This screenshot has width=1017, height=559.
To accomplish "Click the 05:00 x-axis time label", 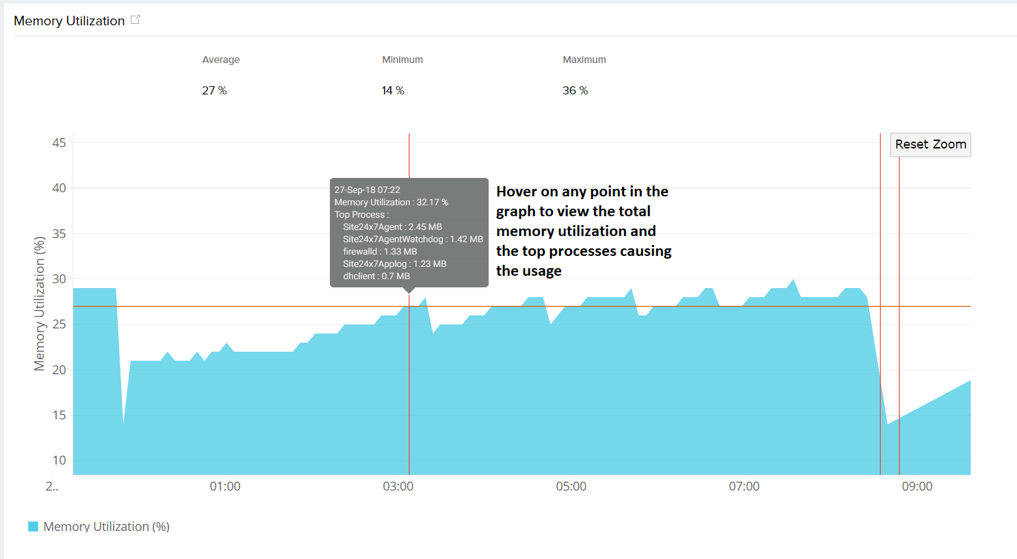I will [x=571, y=486].
